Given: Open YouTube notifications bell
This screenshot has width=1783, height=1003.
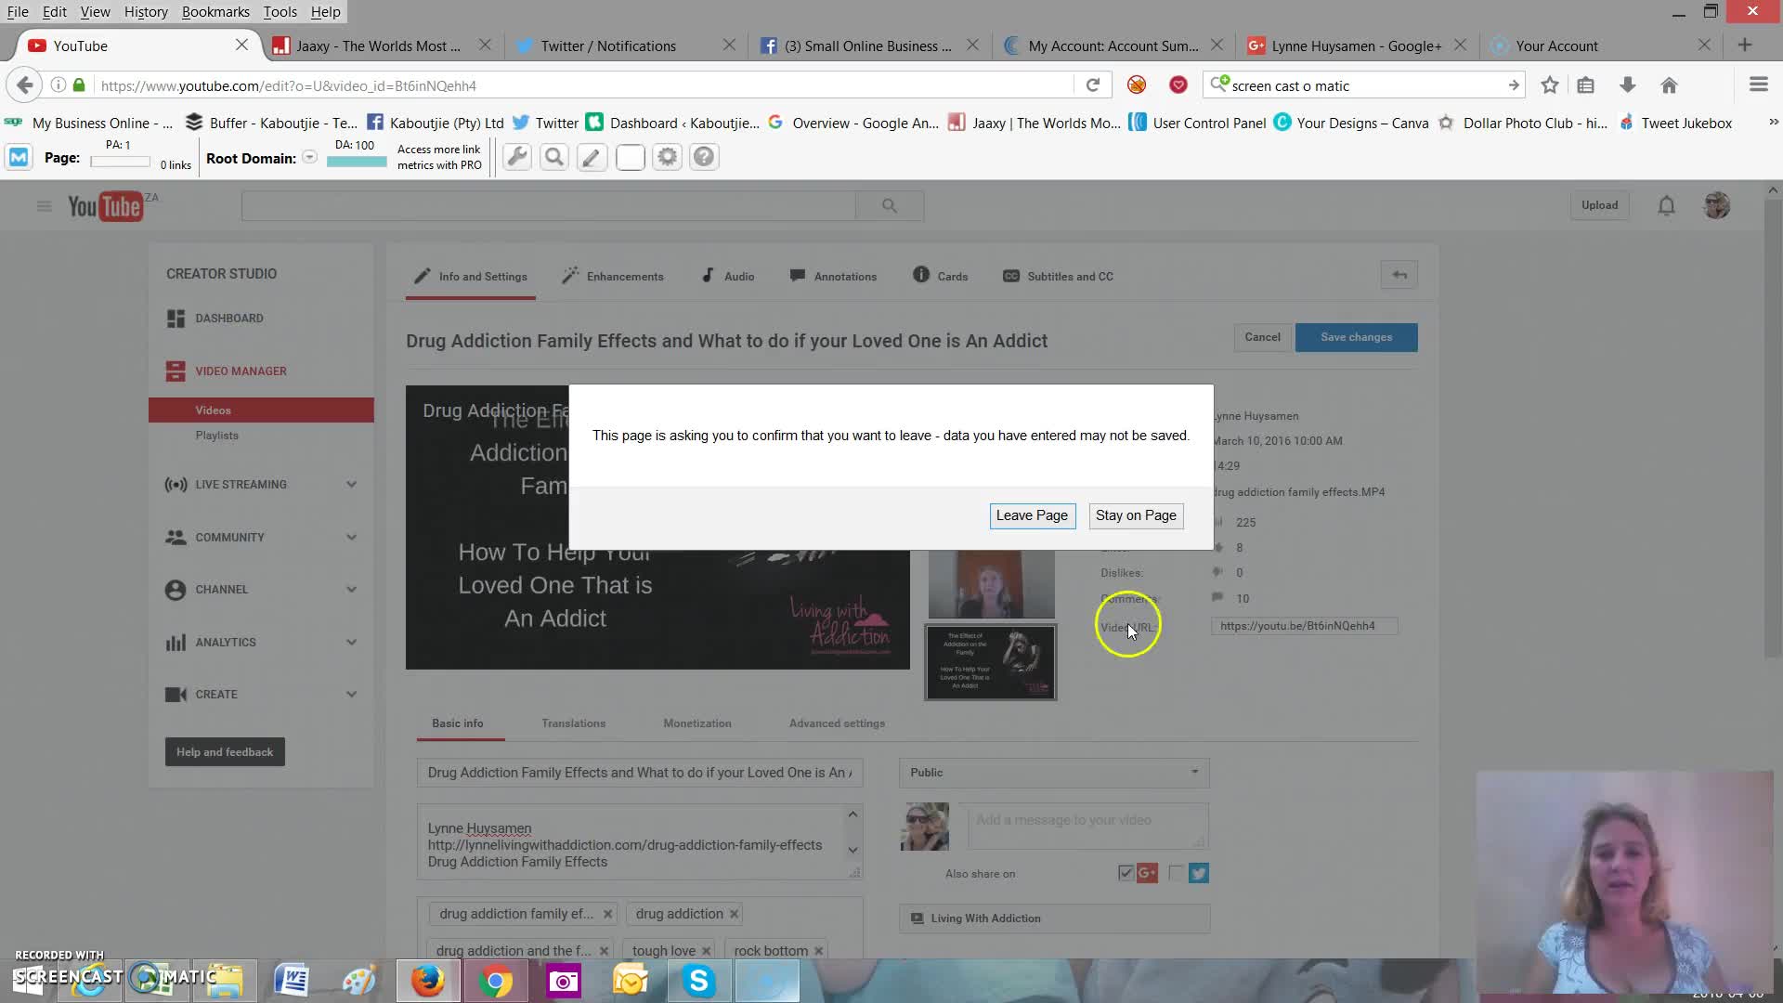Looking at the screenshot, I should 1667,205.
